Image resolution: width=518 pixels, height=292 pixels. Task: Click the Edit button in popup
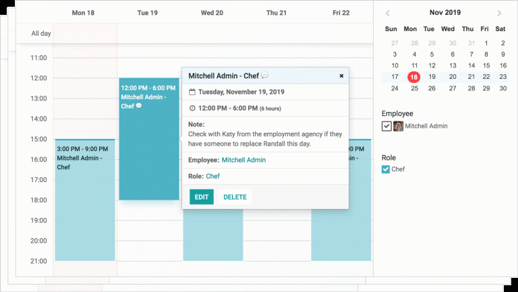(x=202, y=197)
